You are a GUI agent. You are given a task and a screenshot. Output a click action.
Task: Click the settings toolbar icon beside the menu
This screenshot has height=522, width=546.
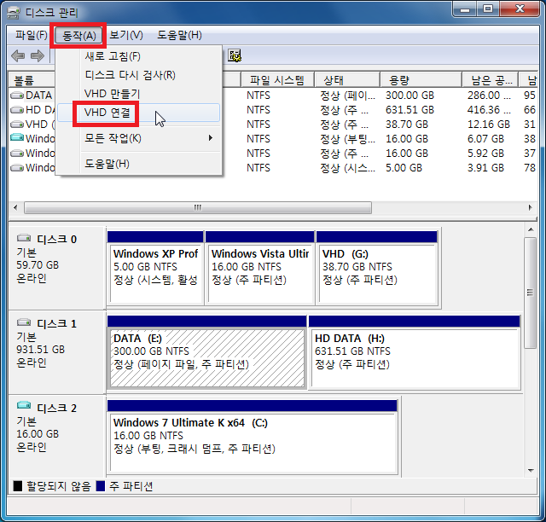tap(235, 55)
